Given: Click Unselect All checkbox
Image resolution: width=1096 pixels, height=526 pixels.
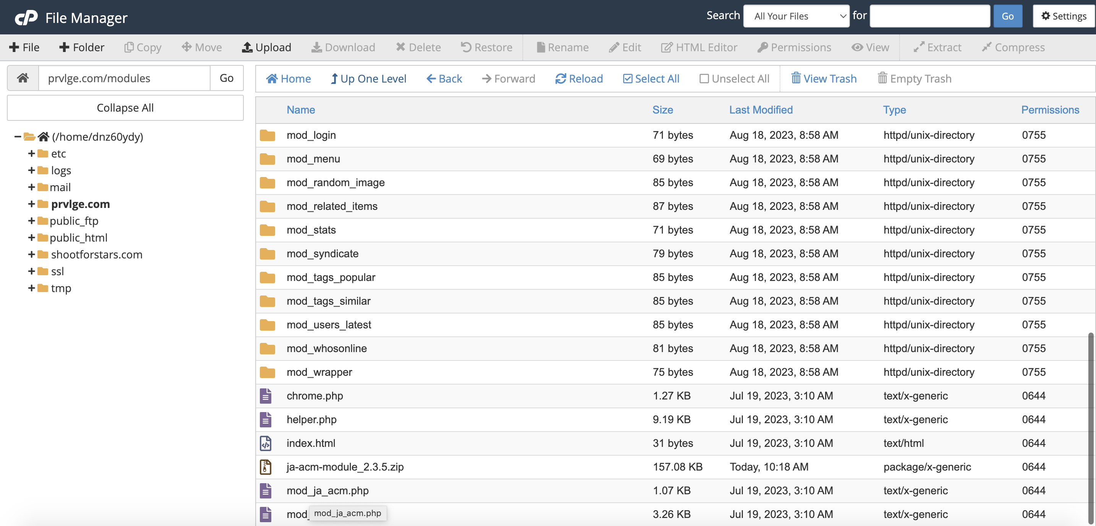Looking at the screenshot, I should click(x=704, y=79).
